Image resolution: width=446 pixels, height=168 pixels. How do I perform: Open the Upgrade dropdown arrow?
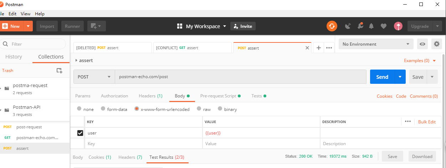point(437,26)
